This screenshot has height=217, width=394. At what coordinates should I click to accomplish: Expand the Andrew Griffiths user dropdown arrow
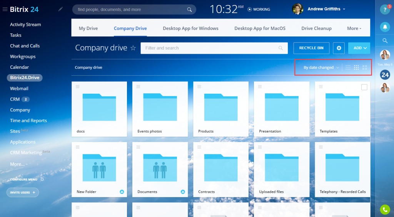click(x=344, y=9)
